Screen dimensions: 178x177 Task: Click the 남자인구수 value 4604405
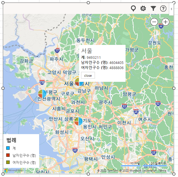coord(116,63)
